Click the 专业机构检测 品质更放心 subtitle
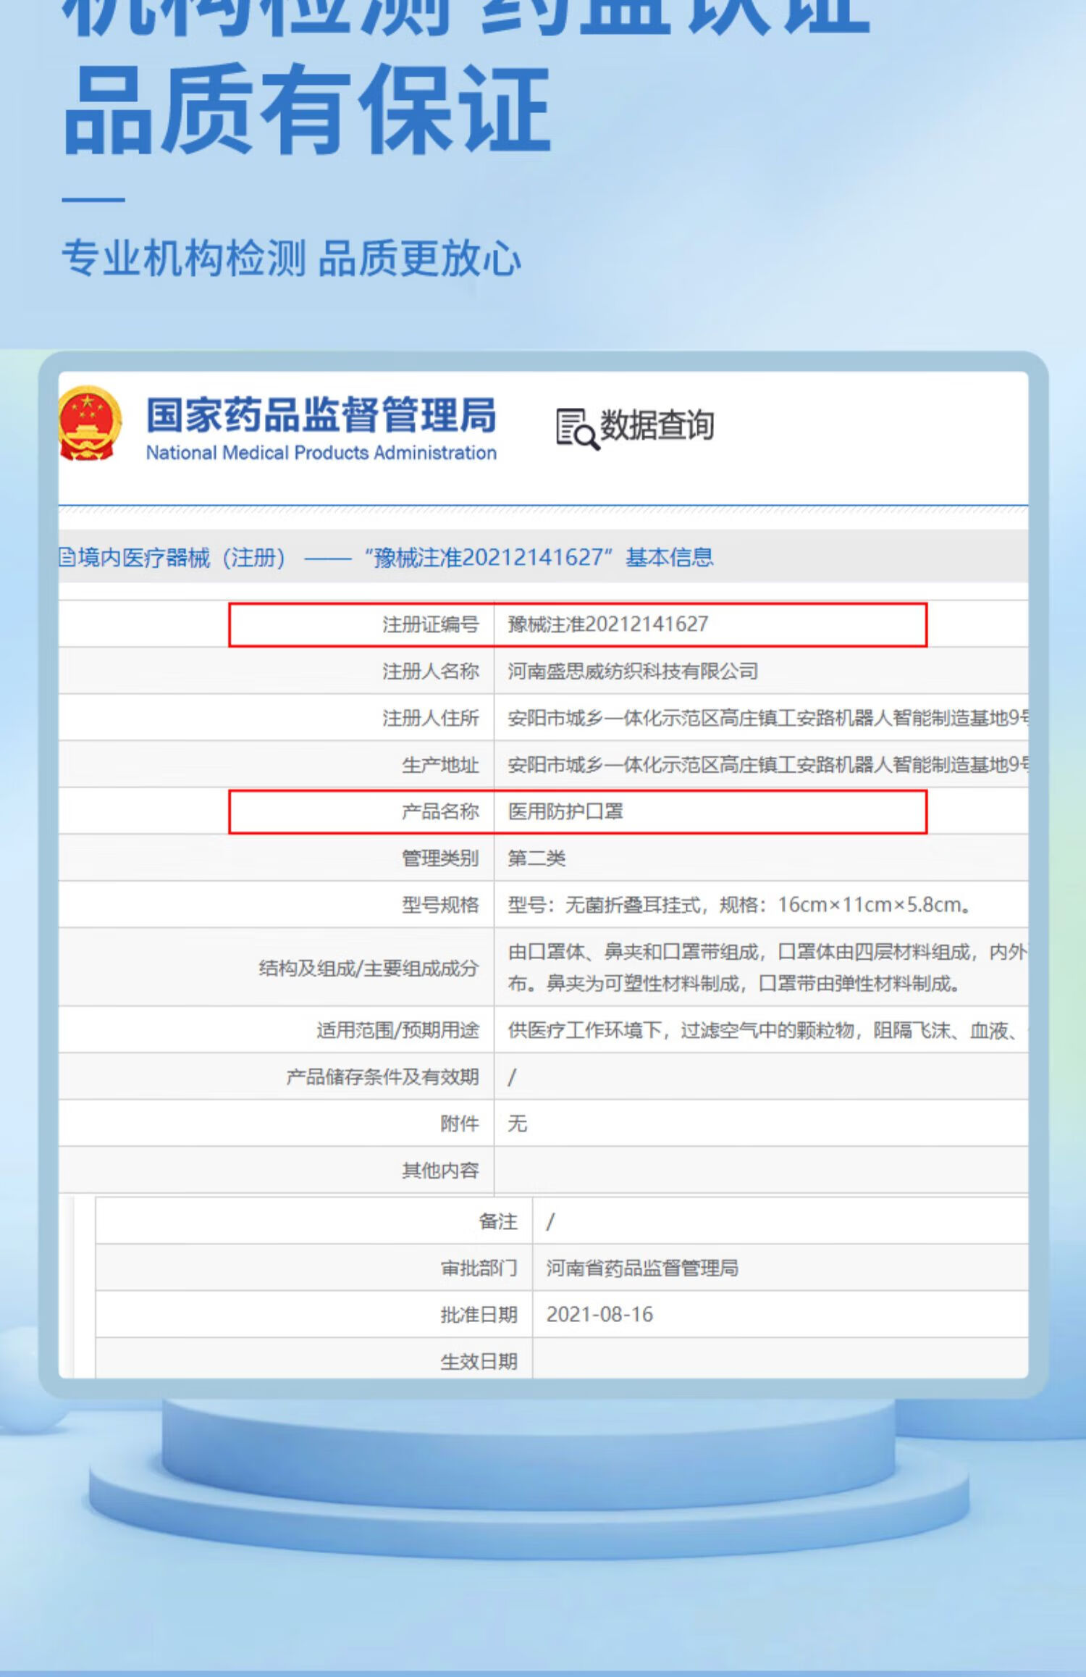 point(291,259)
